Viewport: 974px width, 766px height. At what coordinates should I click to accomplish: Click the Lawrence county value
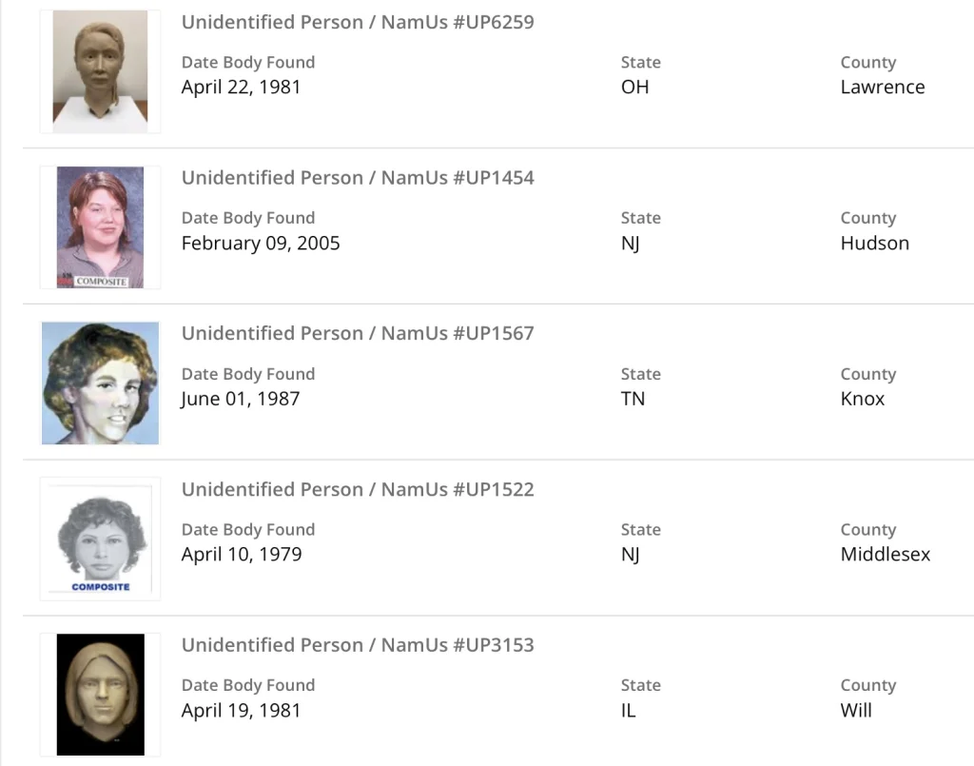883,88
